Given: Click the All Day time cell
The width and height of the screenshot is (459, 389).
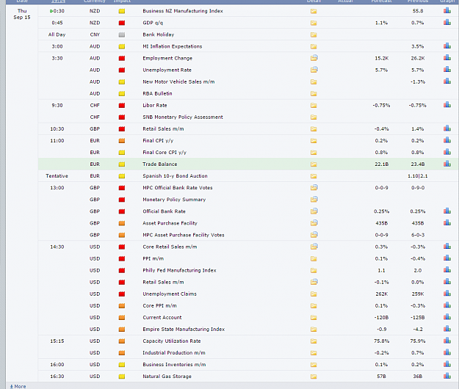Looking at the screenshot, I should pos(57,34).
